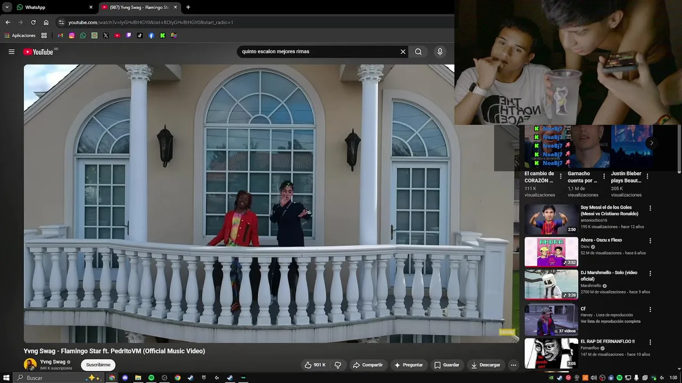Open new browser tab

188,7
